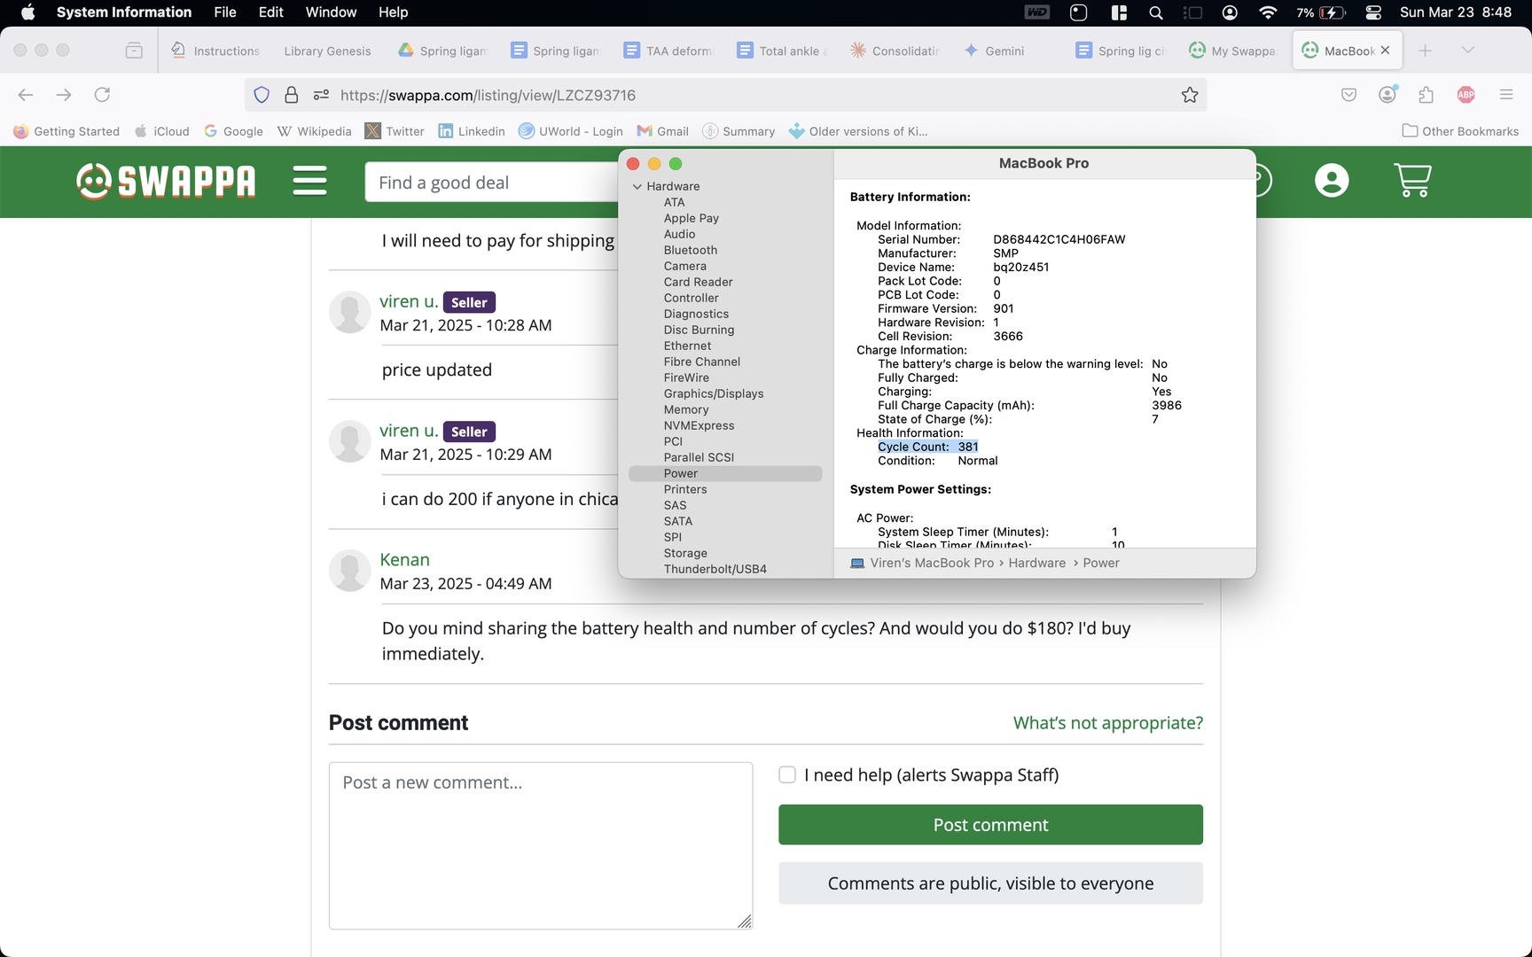
Task: Open the Wi-Fi status menu
Action: 1268,12
